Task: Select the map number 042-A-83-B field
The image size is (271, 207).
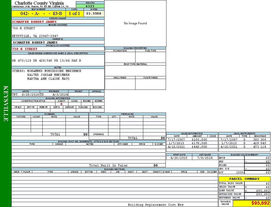Action: coord(39,13)
